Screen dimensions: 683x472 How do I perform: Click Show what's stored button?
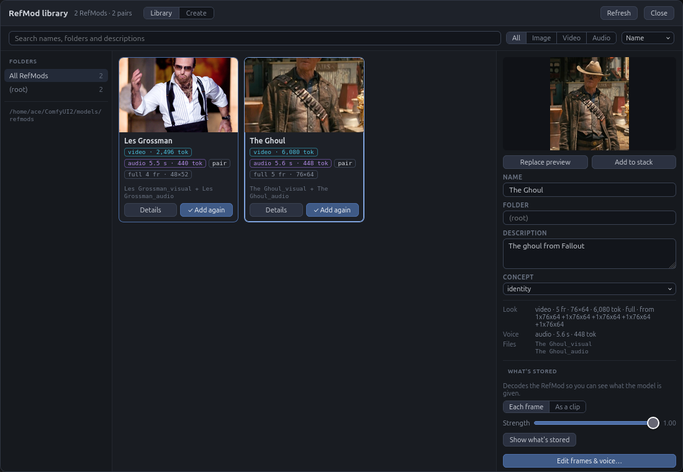click(539, 440)
